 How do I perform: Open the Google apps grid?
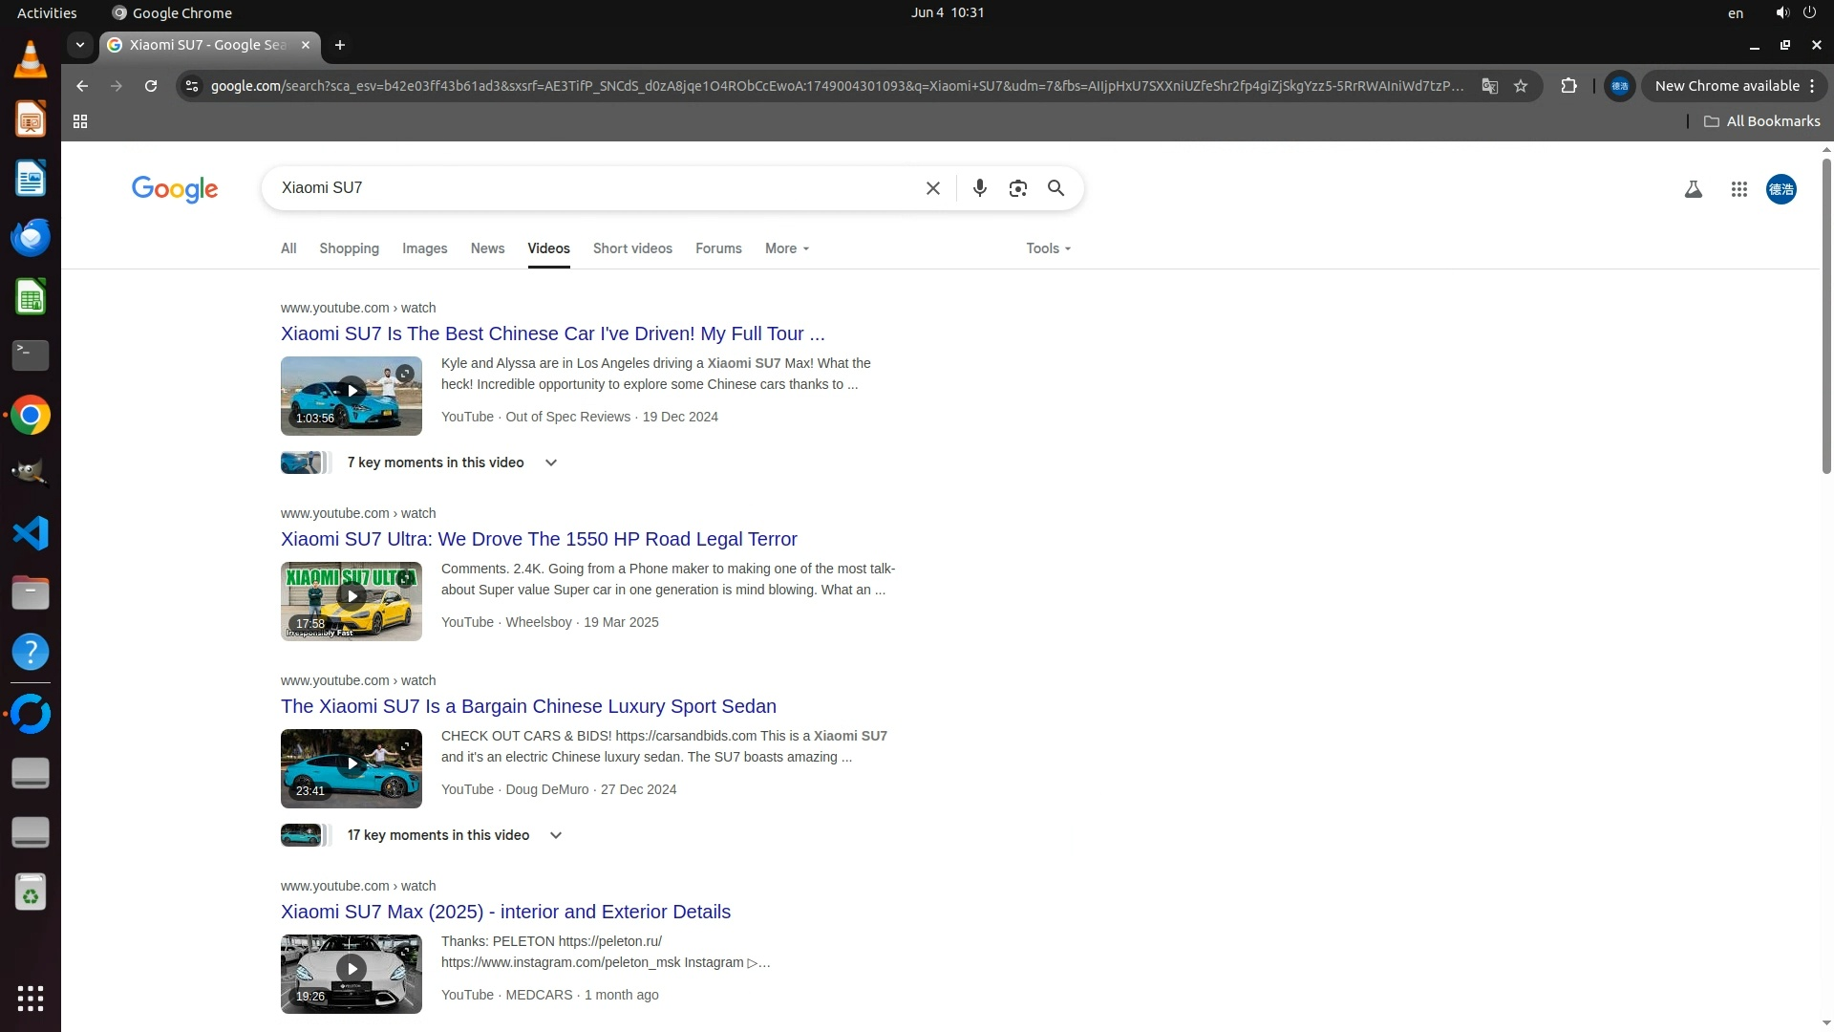[x=1738, y=189]
